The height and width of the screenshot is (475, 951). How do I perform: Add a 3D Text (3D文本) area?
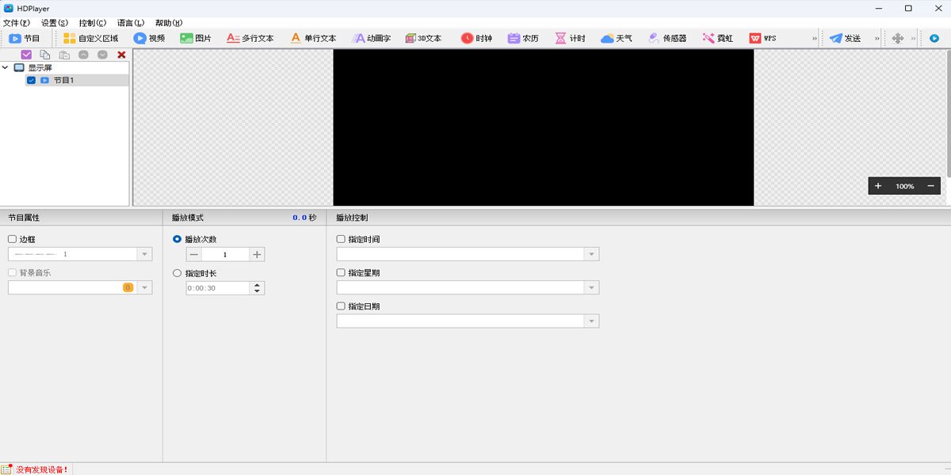pos(422,38)
